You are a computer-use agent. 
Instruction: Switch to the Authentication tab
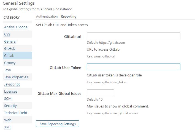[x=47, y=16]
